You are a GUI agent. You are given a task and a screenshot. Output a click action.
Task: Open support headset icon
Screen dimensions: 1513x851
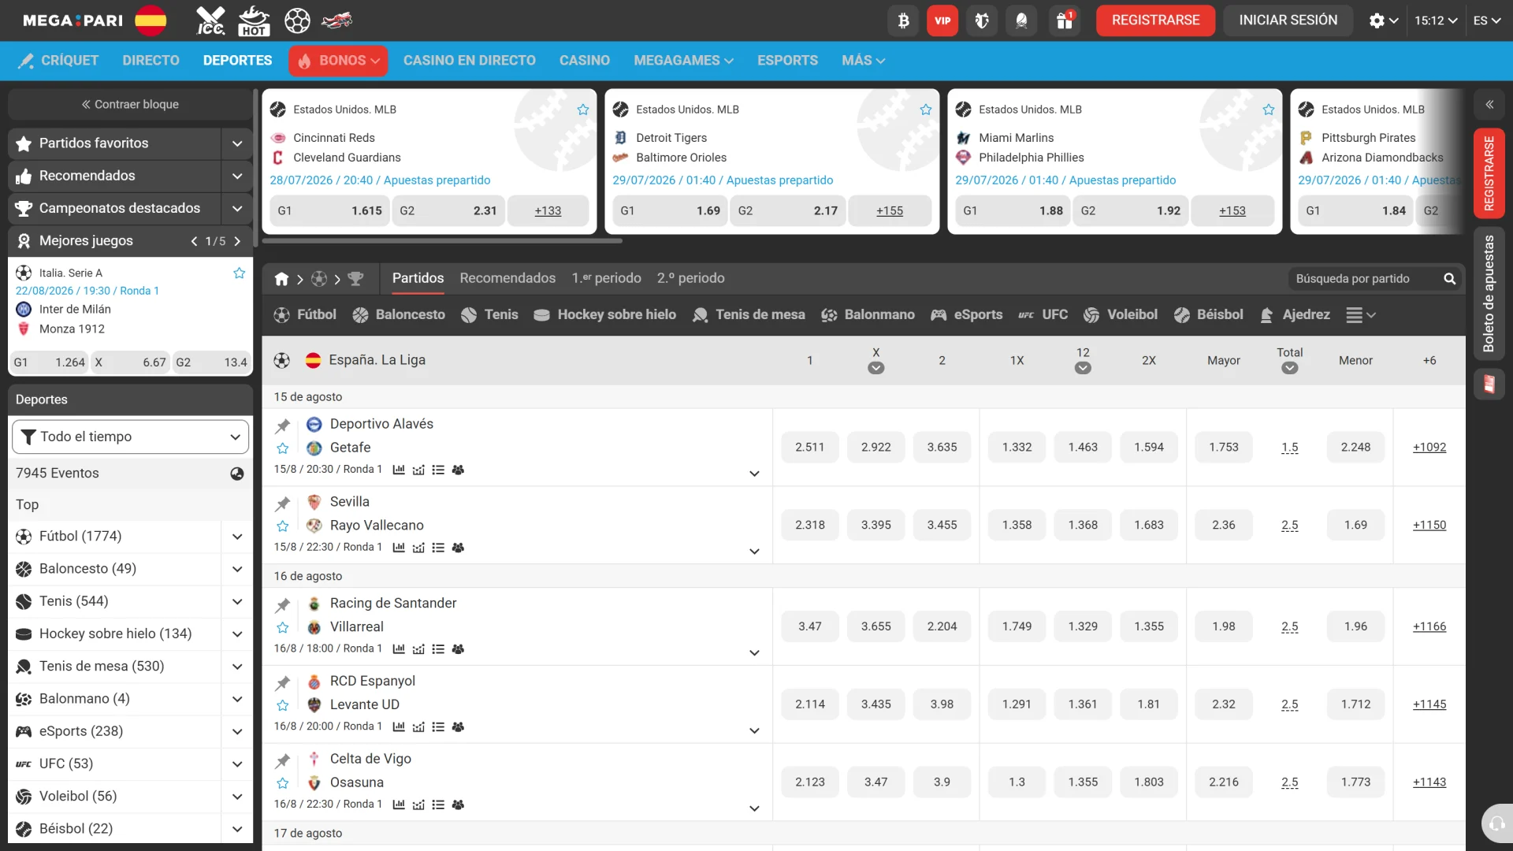1496,823
